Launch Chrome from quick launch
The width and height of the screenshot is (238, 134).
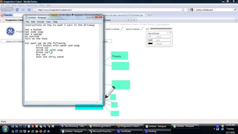pos(37,131)
